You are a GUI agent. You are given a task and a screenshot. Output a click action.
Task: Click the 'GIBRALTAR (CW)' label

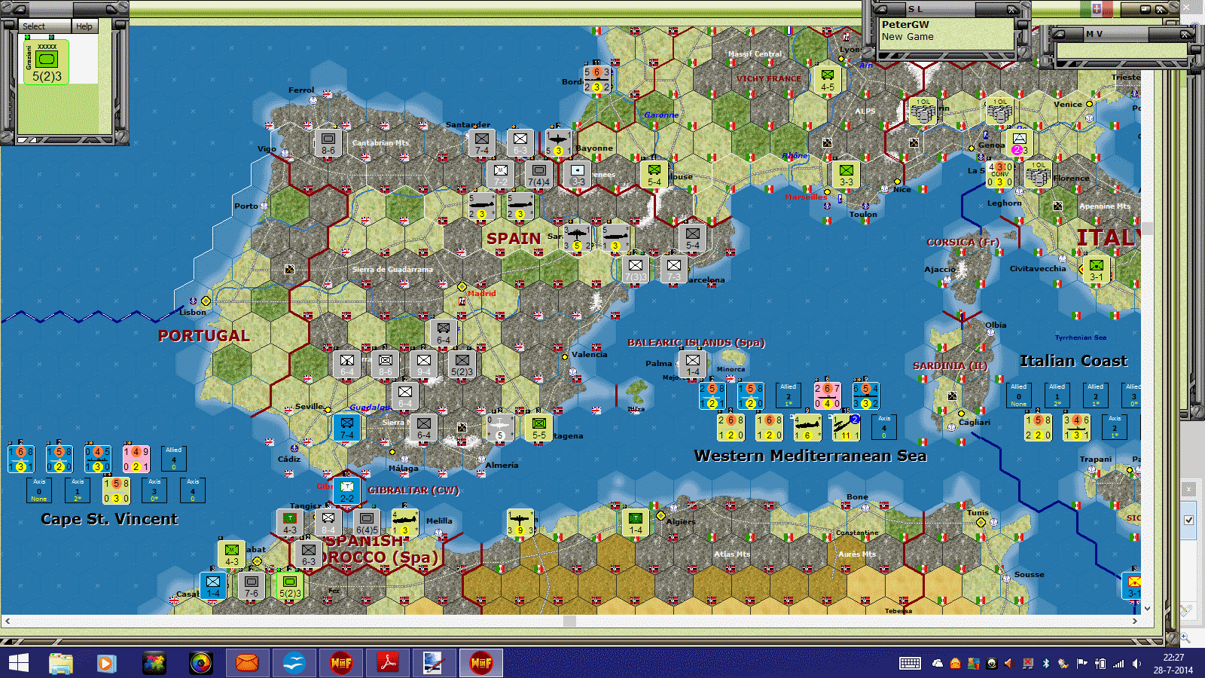click(x=413, y=490)
